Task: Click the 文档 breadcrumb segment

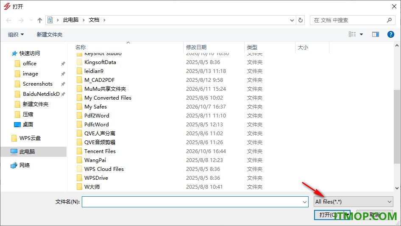Action: tap(94, 20)
